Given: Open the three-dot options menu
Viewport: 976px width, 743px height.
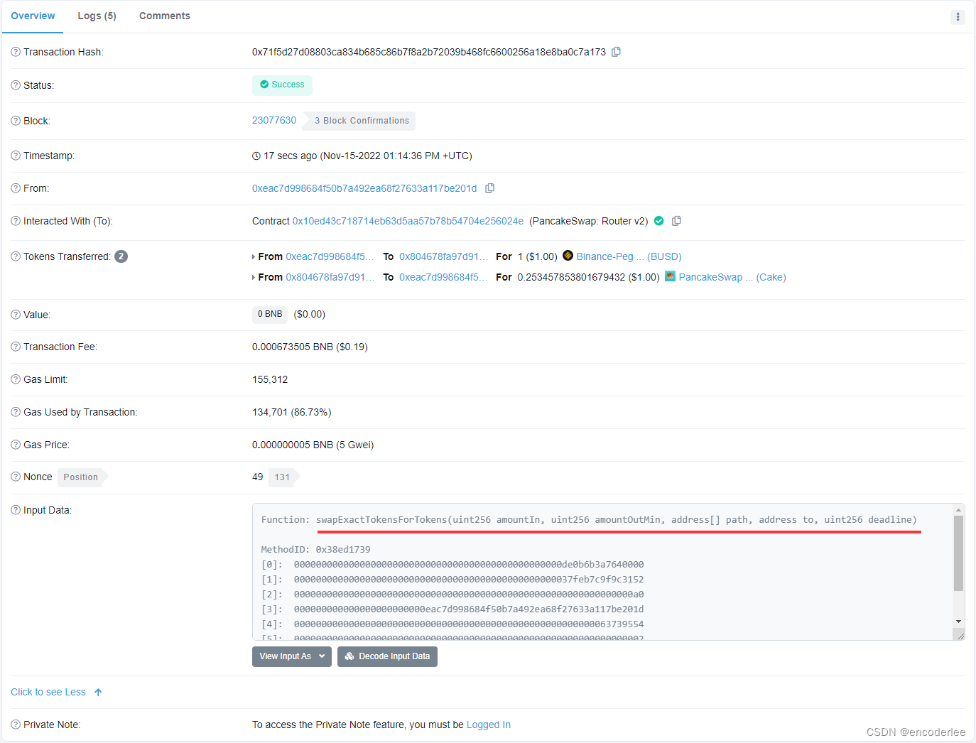Looking at the screenshot, I should pos(958,17).
